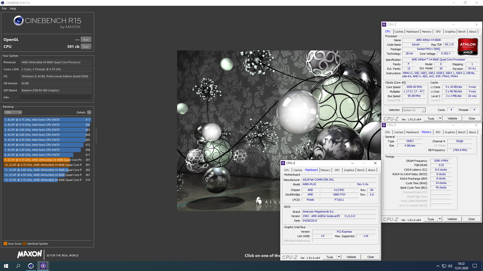Open SPD tab in Memory CPU-Z window

pos(438,132)
